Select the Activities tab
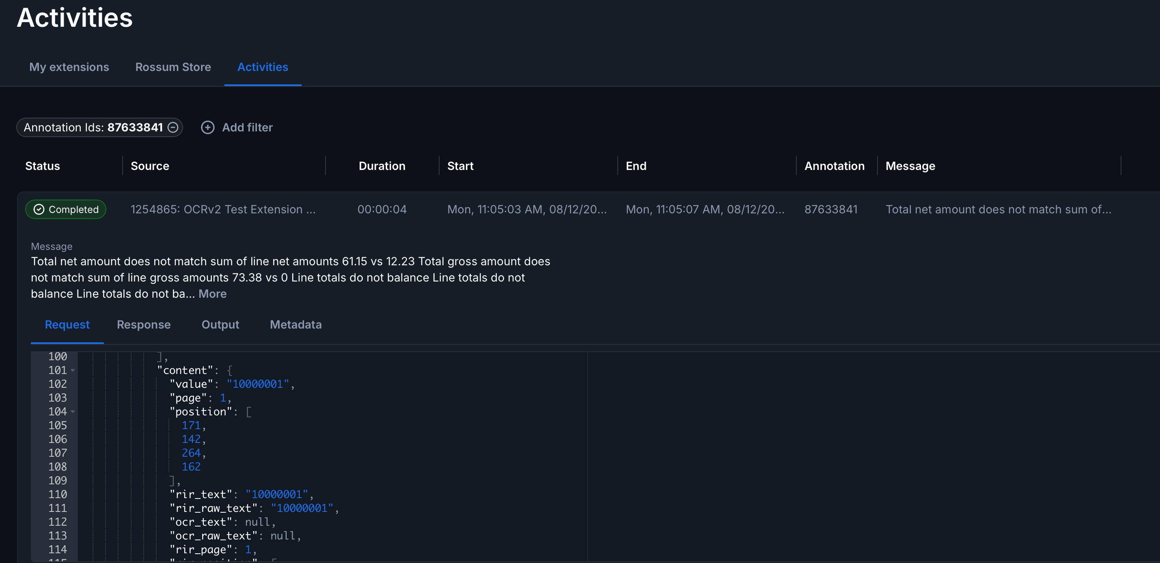This screenshot has height=563, width=1160. [263, 67]
